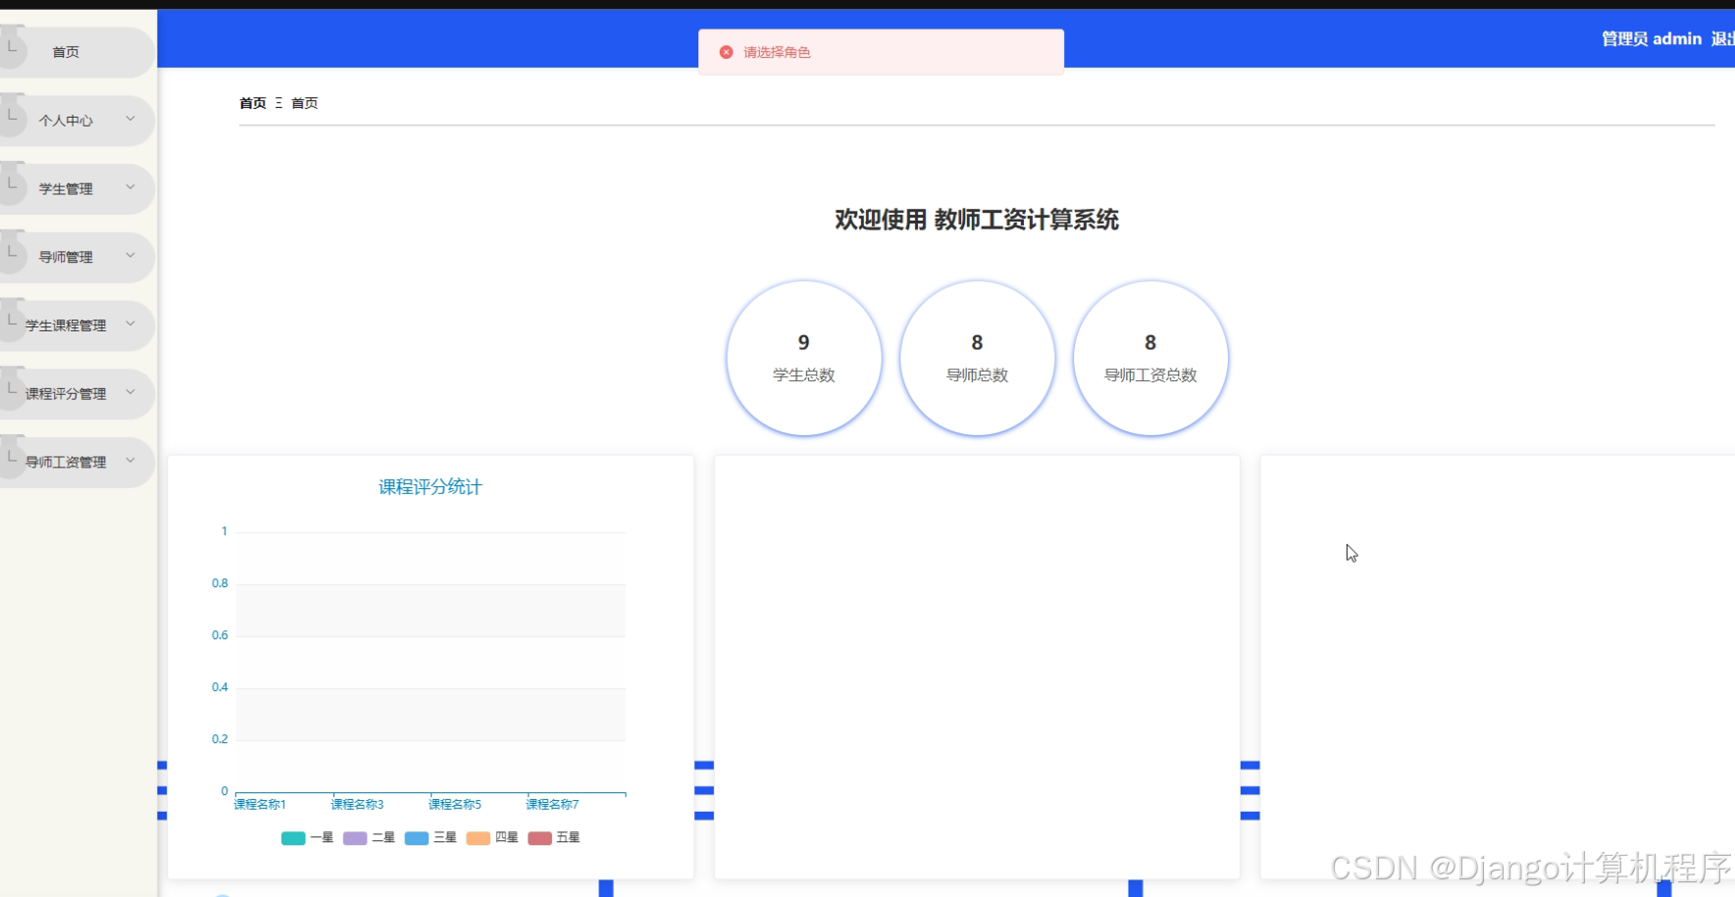Click the home icon beside 首页 menu item
Image resolution: width=1735 pixels, height=897 pixels.
point(14,45)
